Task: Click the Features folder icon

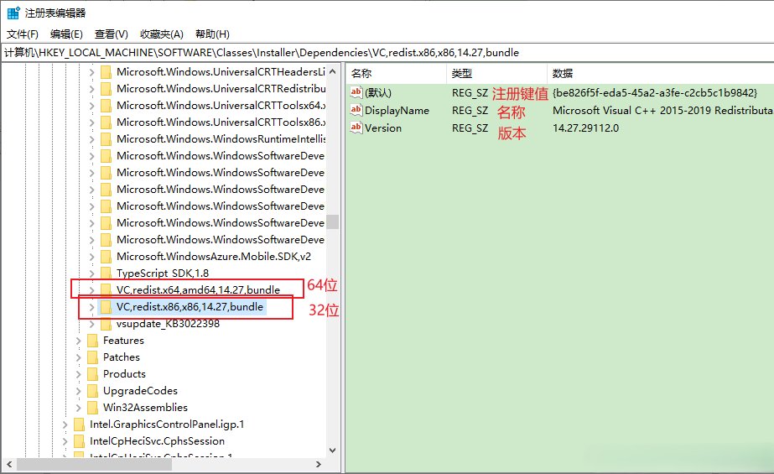Action: click(x=92, y=341)
